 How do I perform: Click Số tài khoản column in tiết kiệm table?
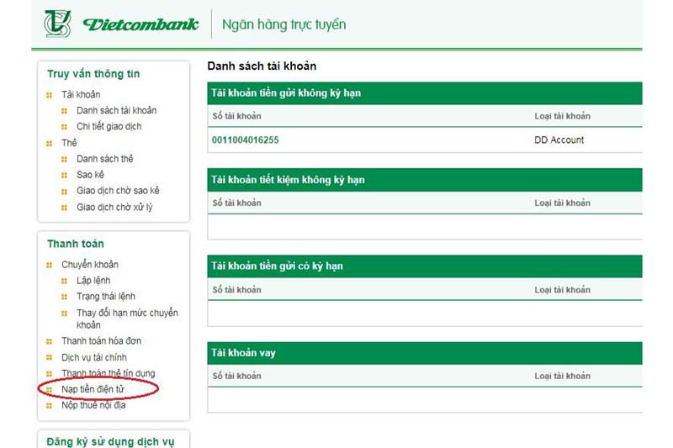click(236, 203)
